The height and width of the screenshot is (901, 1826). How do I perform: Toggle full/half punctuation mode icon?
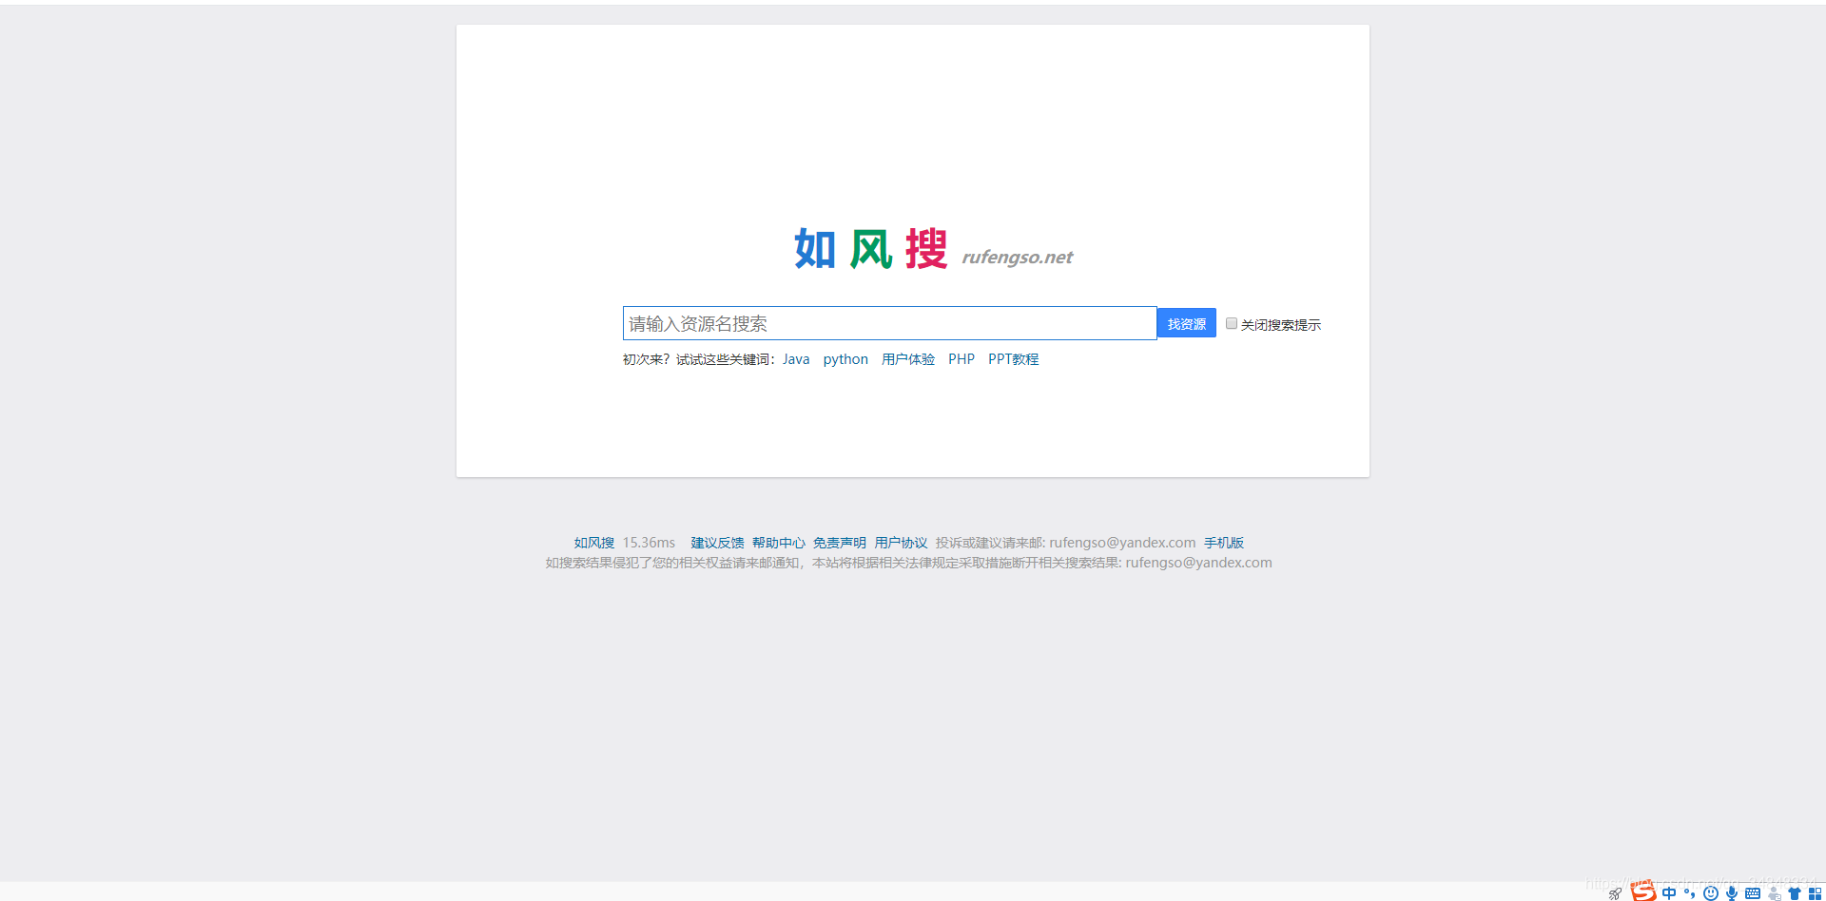tap(1689, 893)
